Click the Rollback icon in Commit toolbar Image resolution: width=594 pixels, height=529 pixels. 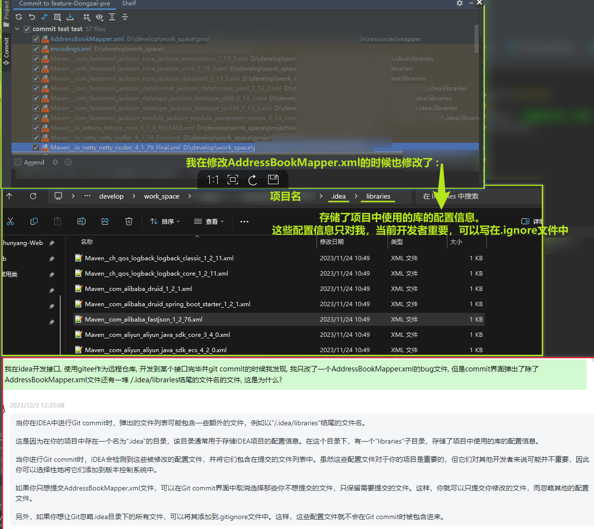(x=32, y=17)
